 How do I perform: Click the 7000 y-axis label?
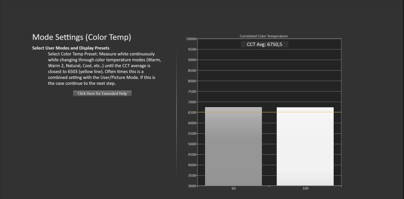point(192,102)
